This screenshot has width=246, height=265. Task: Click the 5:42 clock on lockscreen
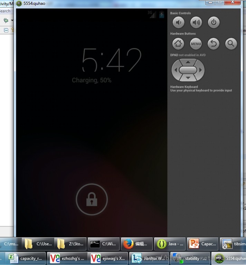(x=111, y=60)
